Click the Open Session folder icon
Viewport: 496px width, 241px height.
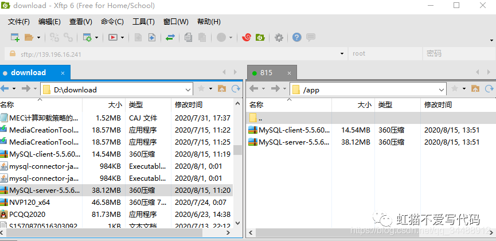[29, 37]
